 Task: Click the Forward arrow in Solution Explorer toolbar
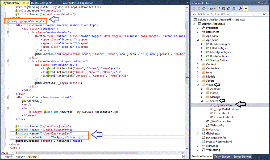pos(199,9)
